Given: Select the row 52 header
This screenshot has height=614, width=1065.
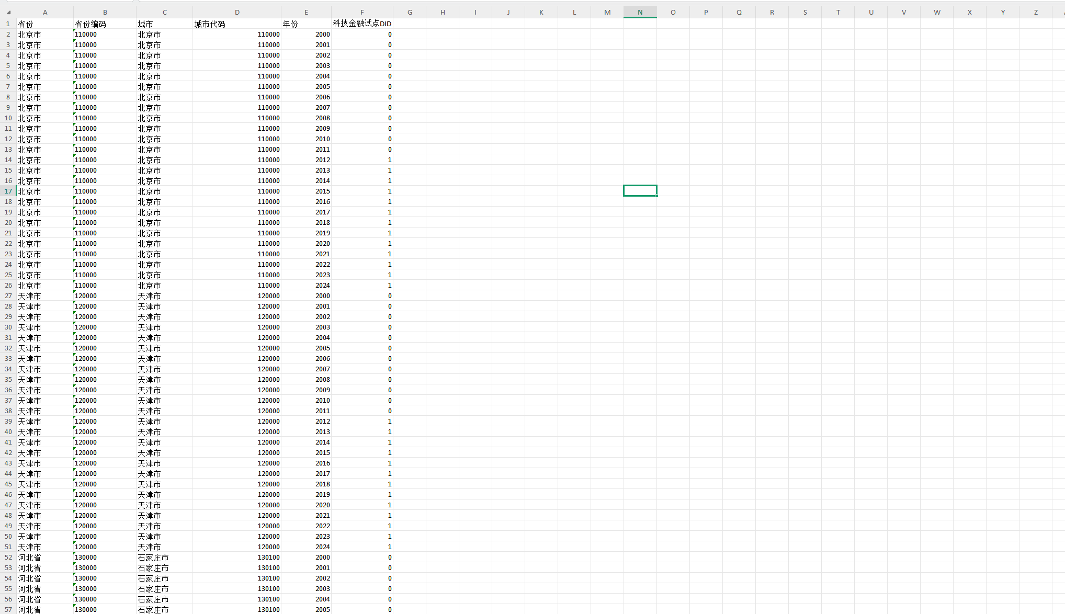Looking at the screenshot, I should point(8,557).
